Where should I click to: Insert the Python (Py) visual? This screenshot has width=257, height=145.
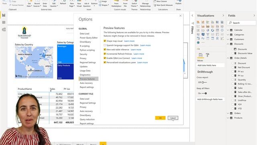203,39
